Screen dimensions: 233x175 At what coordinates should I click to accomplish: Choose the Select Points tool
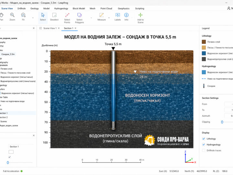67,18
